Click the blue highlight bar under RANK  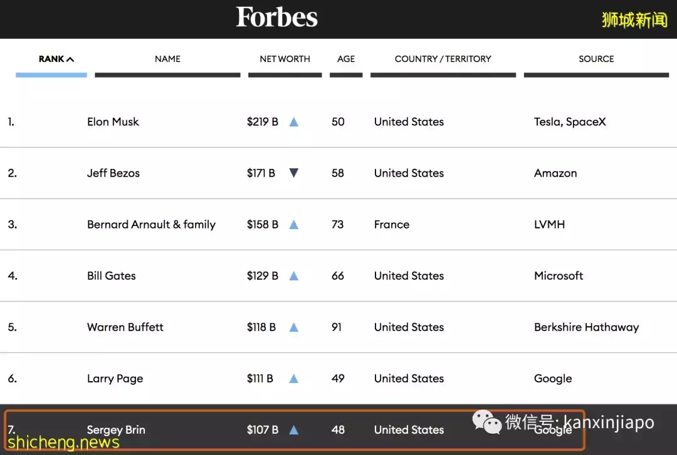[51, 74]
